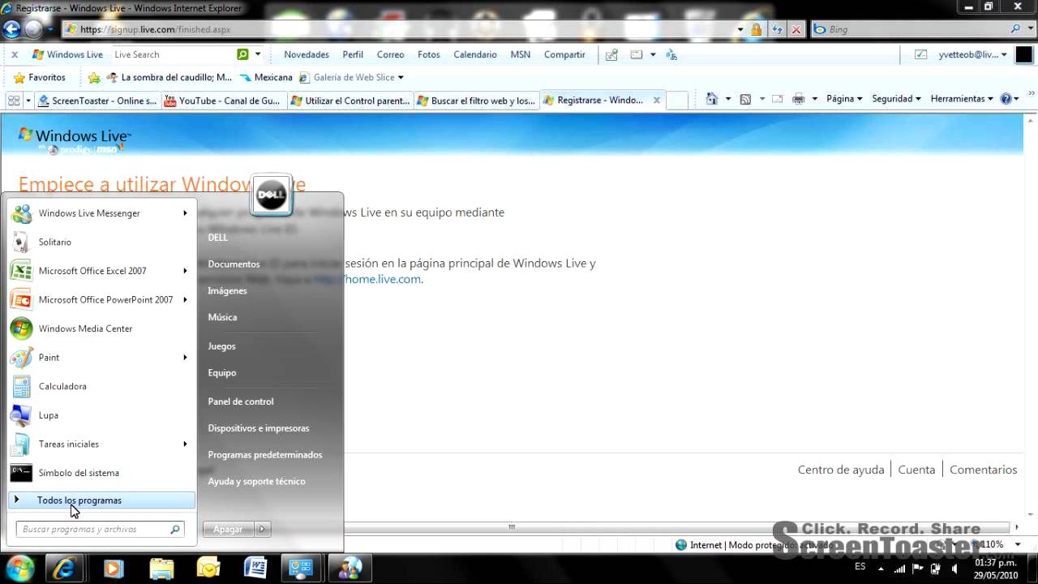1038x584 pixels.
Task: Expand PowerPoint 2007 recent files arrow
Action: coord(185,299)
